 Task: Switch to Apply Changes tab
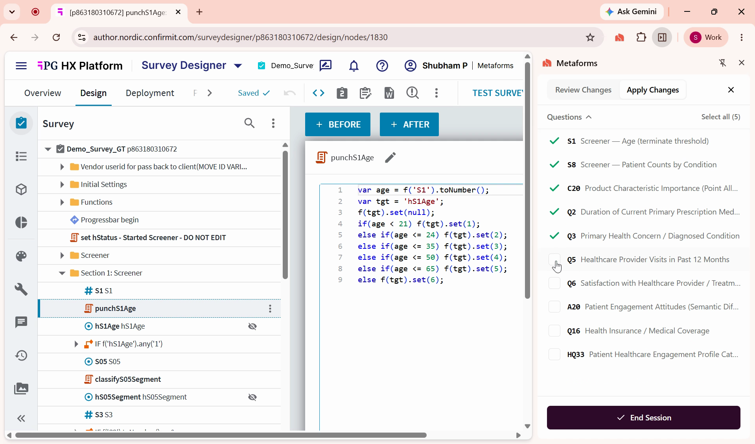653,90
